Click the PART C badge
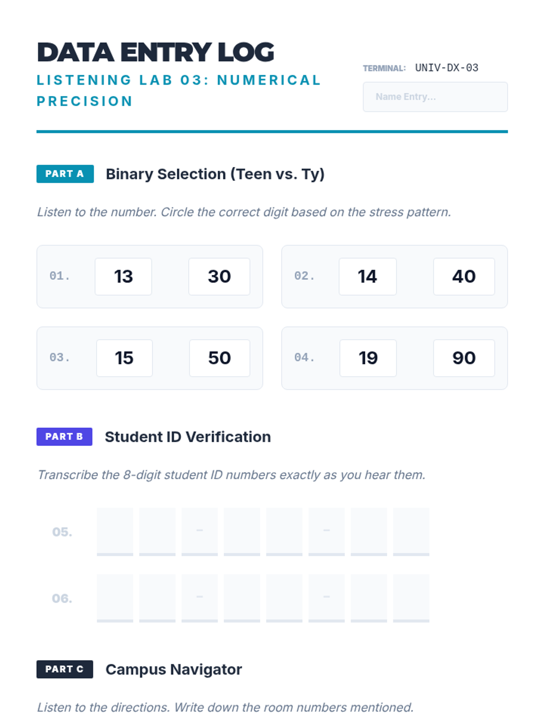 coord(64,669)
